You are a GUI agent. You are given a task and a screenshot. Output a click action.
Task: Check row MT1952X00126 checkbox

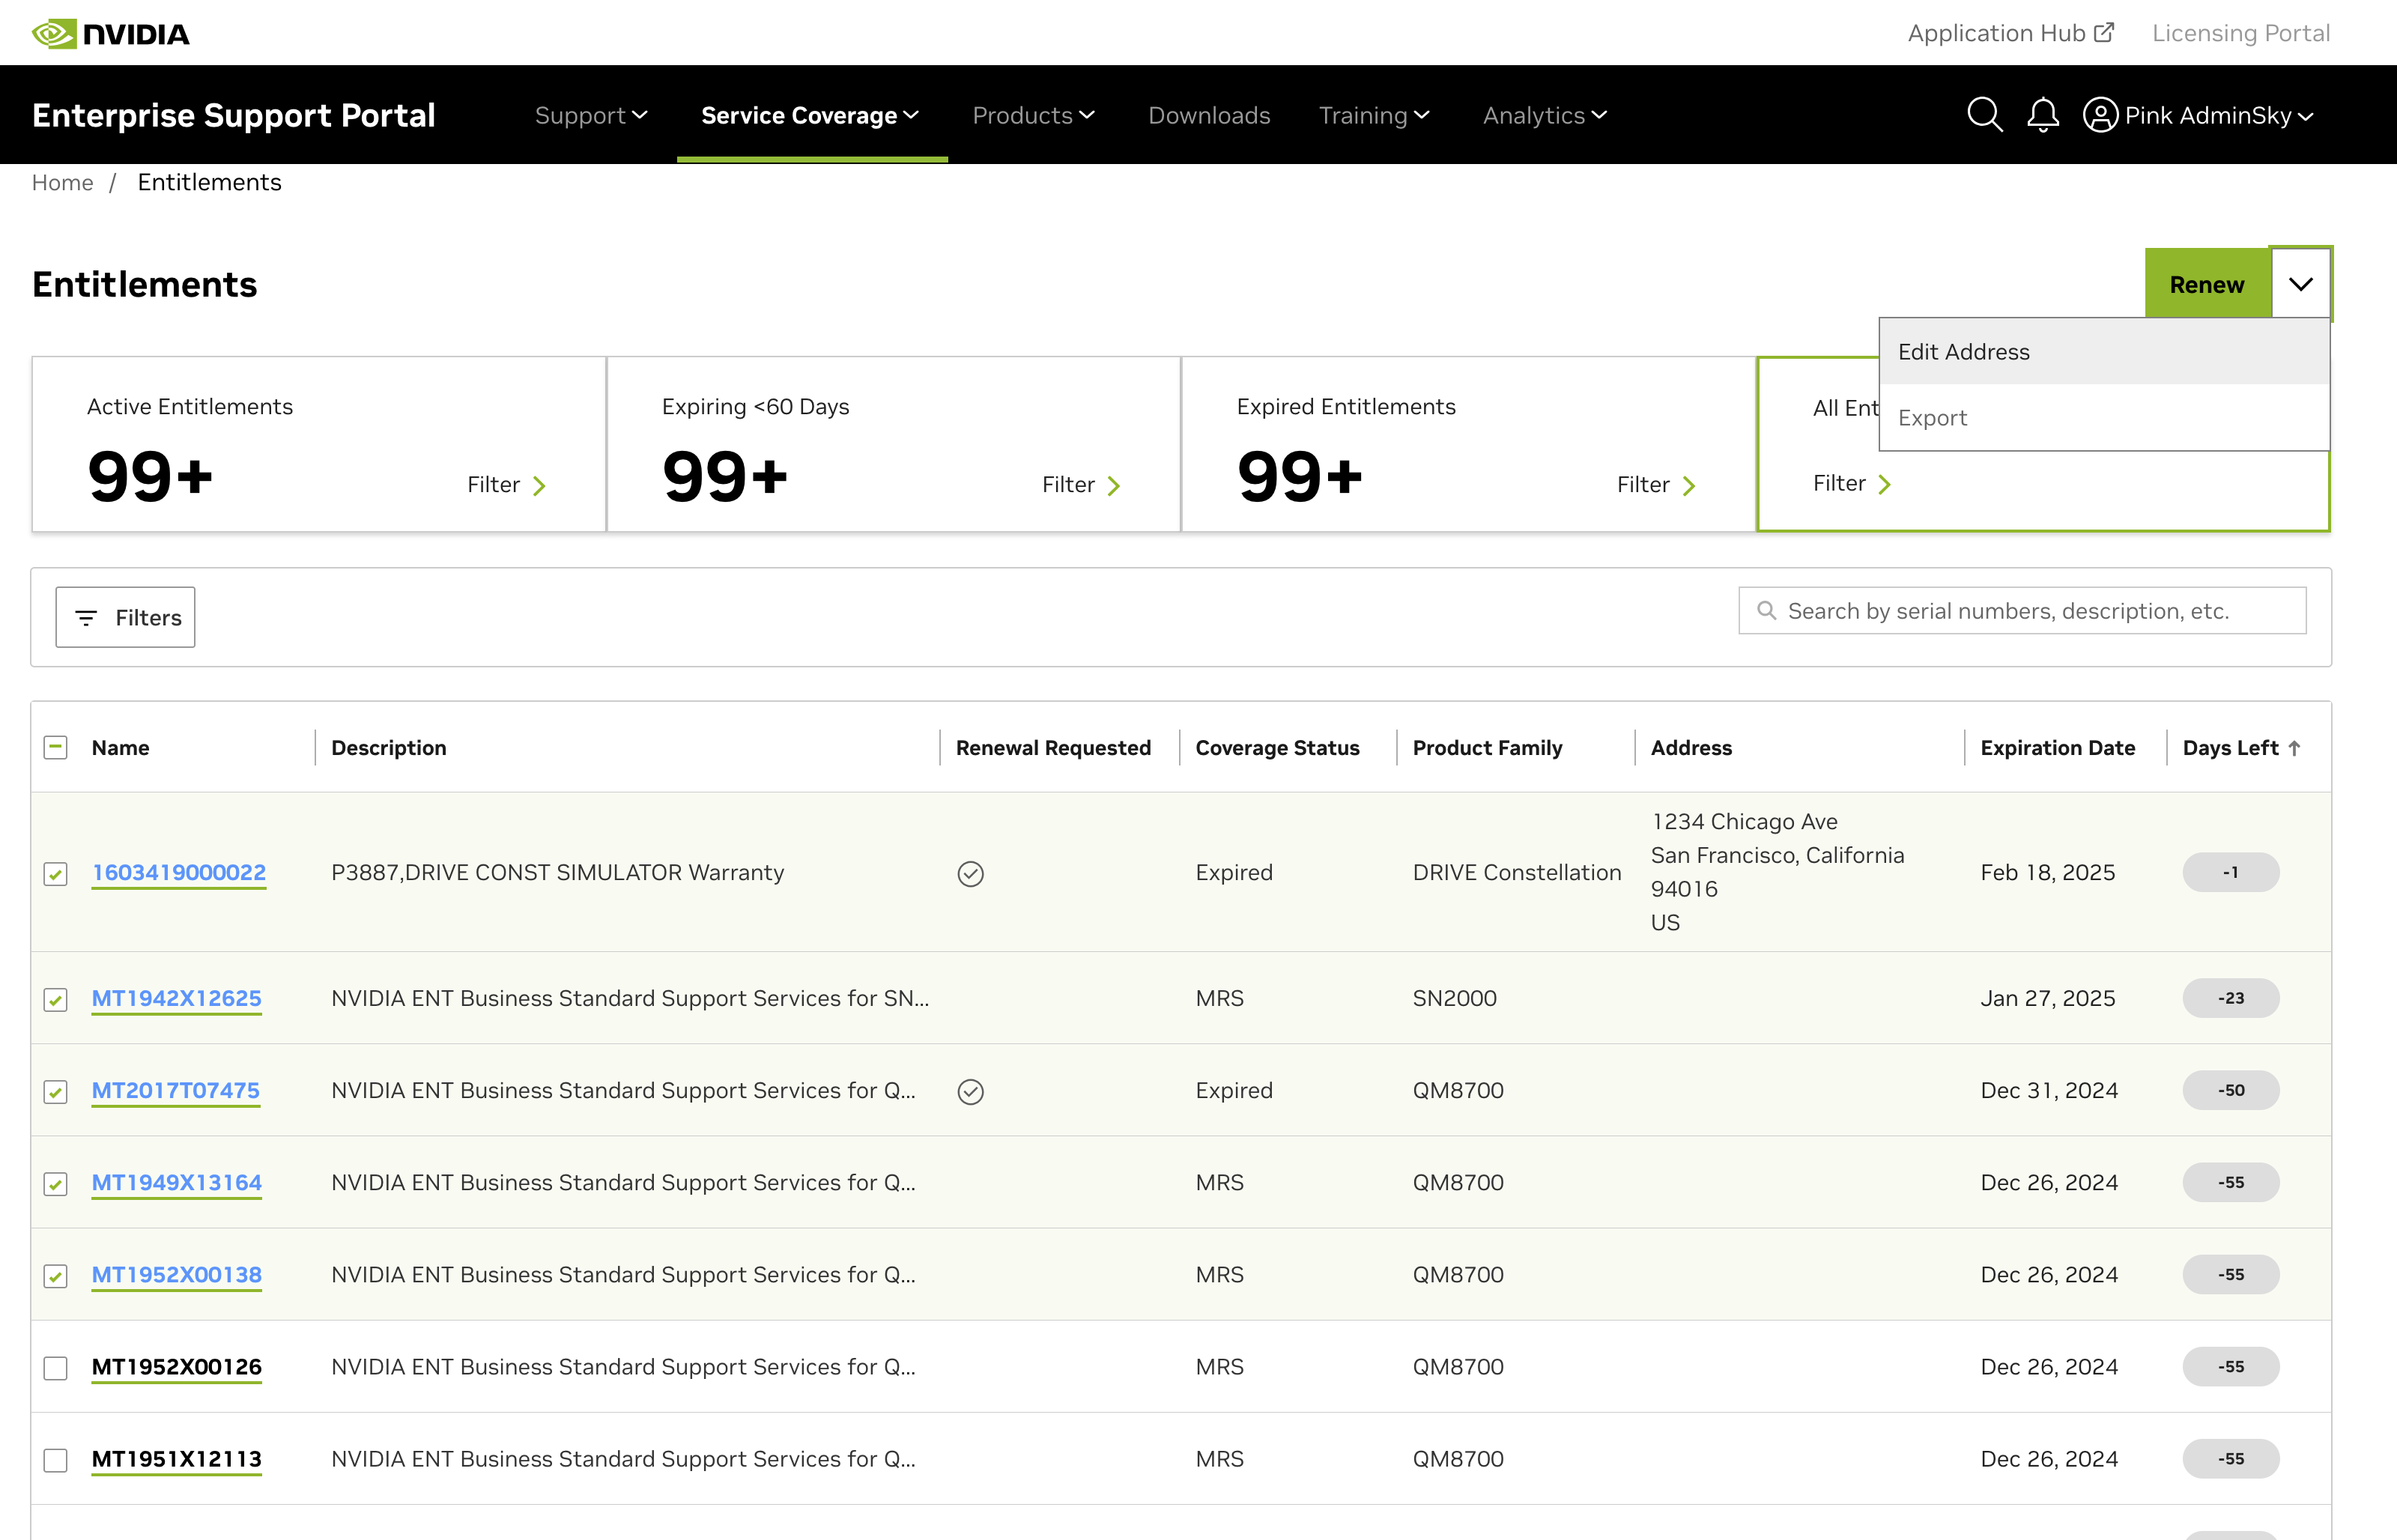pos(56,1368)
